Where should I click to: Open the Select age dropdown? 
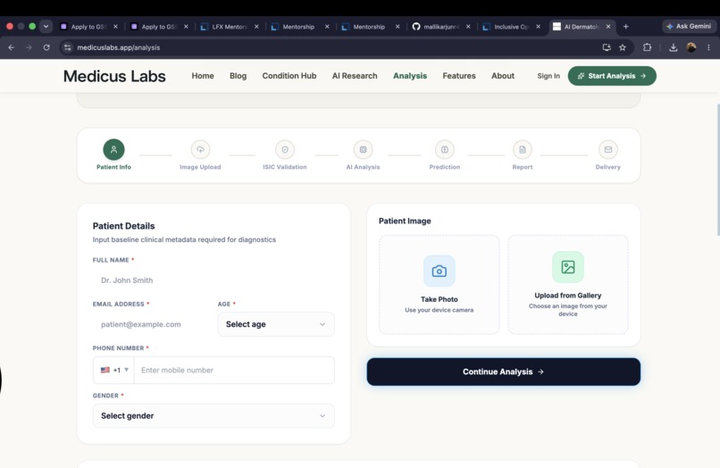(x=276, y=324)
